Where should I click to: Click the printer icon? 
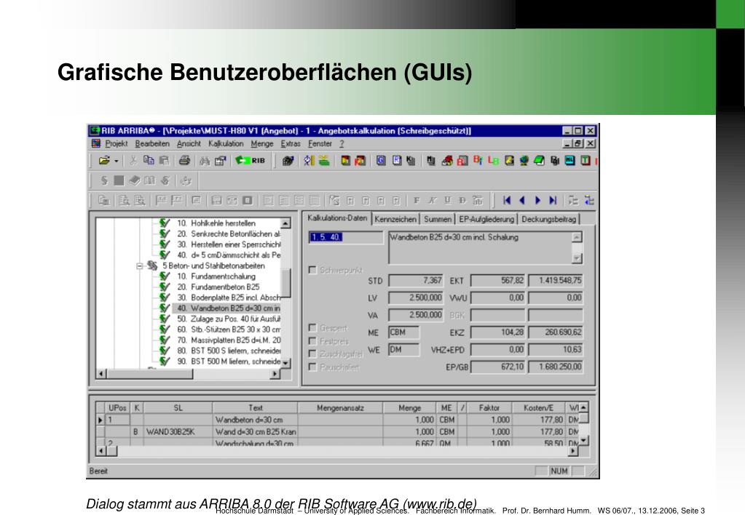pyautogui.click(x=184, y=161)
